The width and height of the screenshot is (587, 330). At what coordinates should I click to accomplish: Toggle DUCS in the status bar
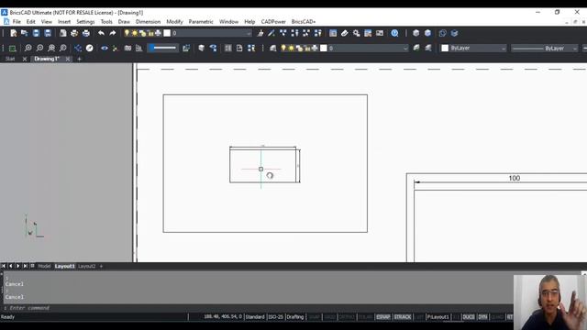pos(469,317)
